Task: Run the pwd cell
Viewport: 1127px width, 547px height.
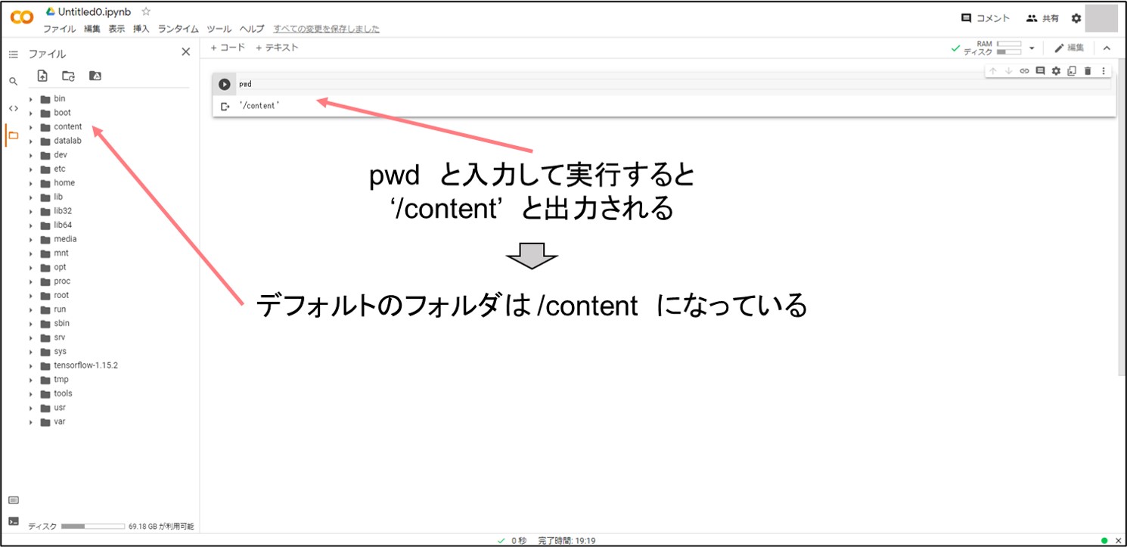Action: (224, 84)
